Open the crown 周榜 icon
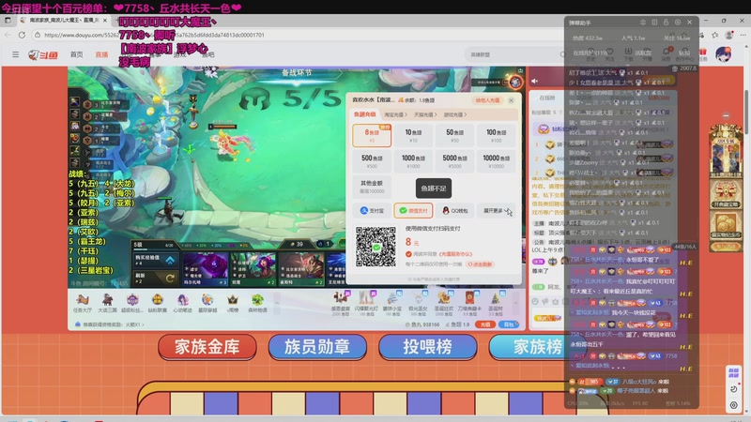Screen dimensions: 751x422 (x=232, y=303)
